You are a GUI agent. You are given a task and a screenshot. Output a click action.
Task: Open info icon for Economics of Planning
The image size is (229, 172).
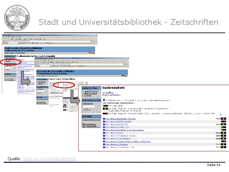(104, 144)
